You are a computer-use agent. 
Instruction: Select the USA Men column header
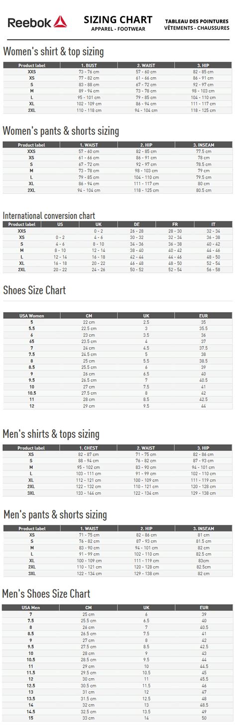click(31, 607)
